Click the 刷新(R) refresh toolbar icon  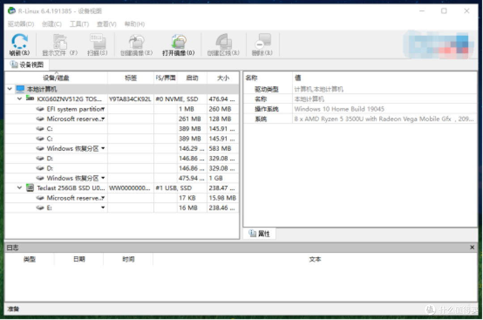point(19,41)
